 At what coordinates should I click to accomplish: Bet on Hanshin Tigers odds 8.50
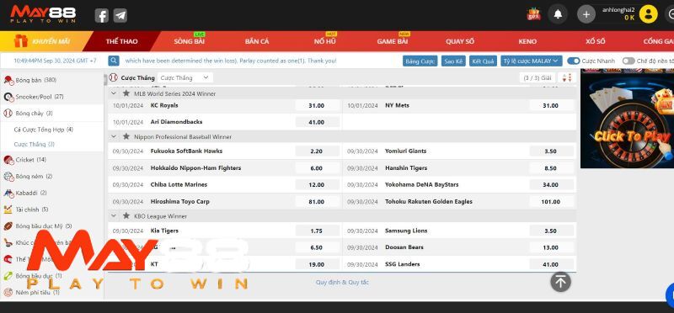point(551,168)
